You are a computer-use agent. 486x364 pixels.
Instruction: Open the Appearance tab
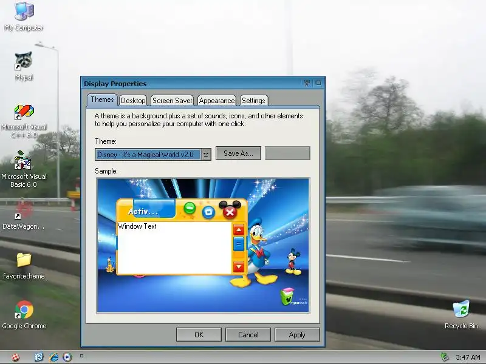point(217,101)
